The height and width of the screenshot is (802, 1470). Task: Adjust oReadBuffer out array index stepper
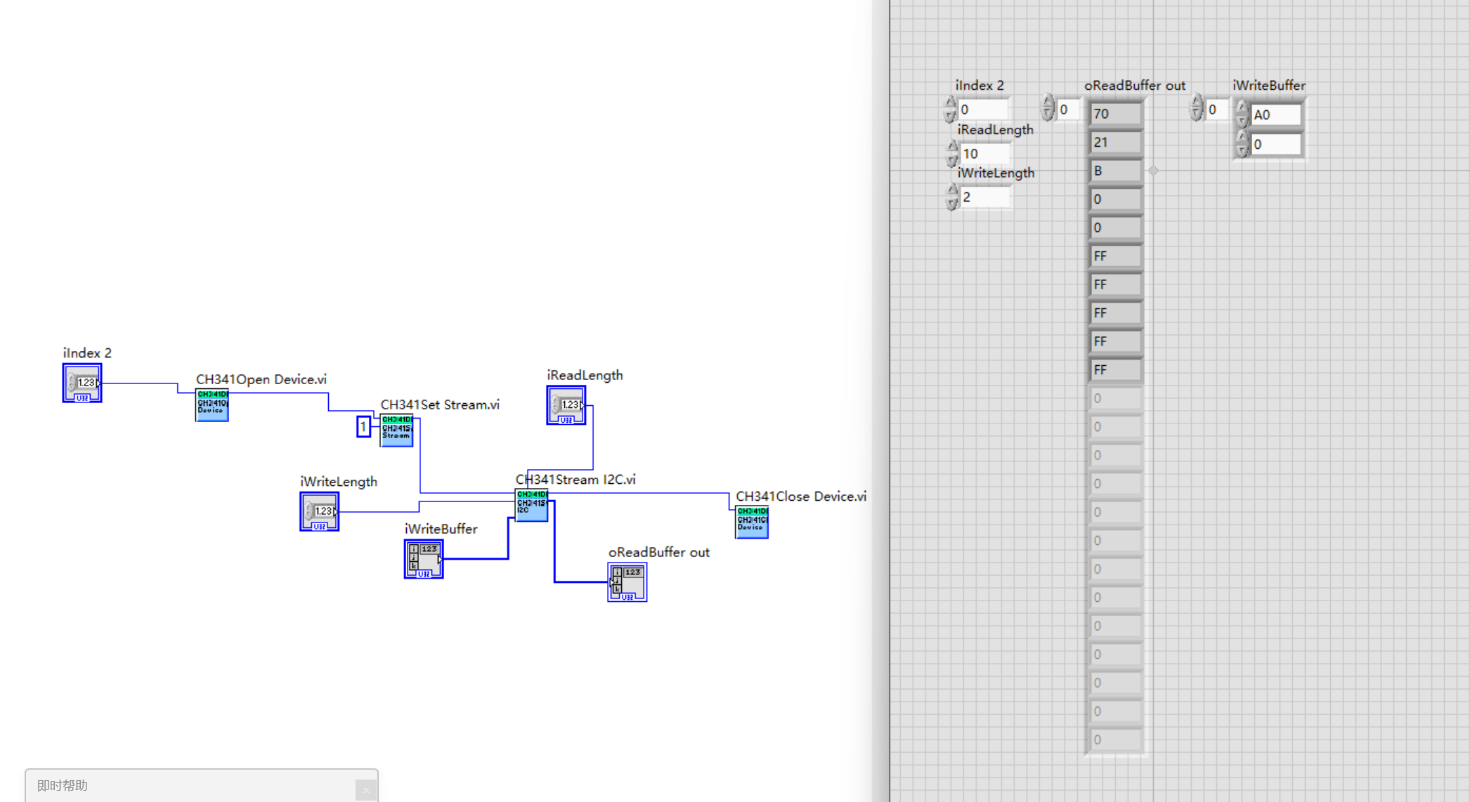1048,108
